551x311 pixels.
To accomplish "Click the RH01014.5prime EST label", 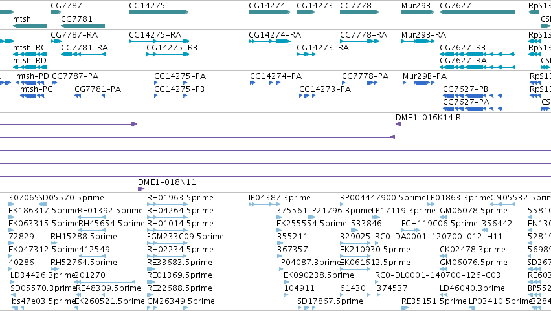I will tap(180, 224).
